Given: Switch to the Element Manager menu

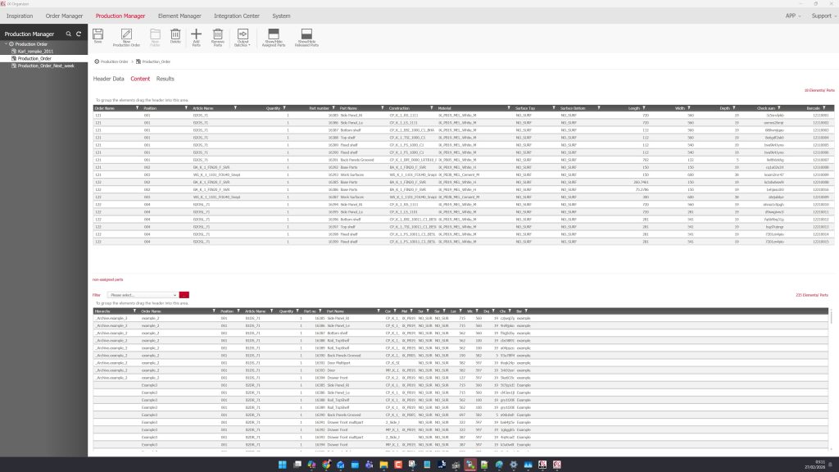Looking at the screenshot, I should click(x=179, y=16).
